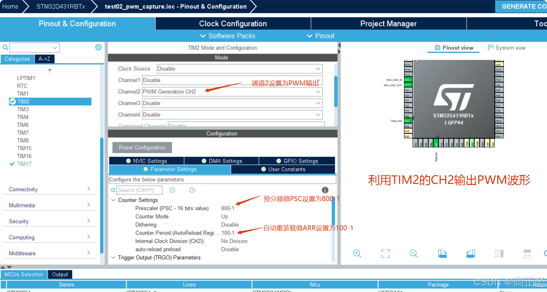Select RTC in the timers list

pos(22,86)
